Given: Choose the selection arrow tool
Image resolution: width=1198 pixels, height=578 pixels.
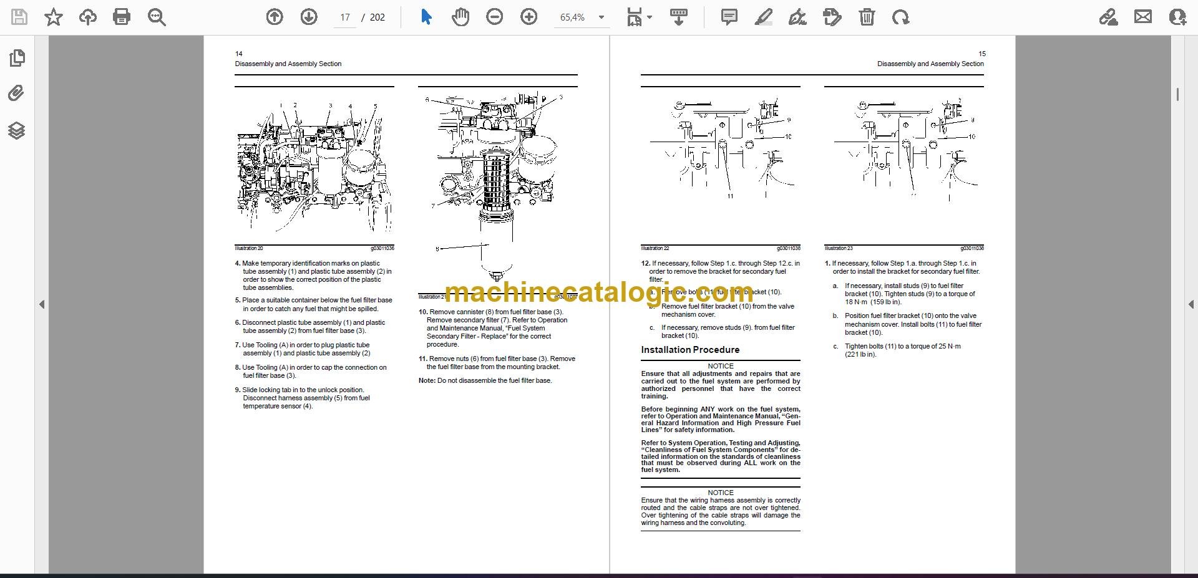Looking at the screenshot, I should coord(426,17).
